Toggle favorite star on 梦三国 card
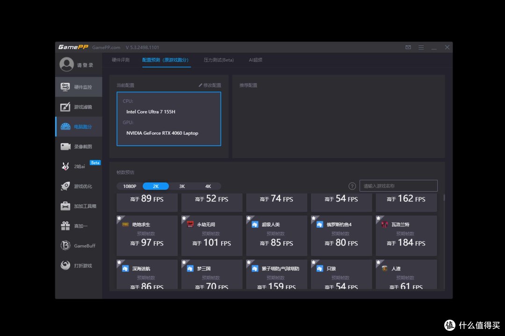This screenshot has height=336, width=505. coord(184,262)
